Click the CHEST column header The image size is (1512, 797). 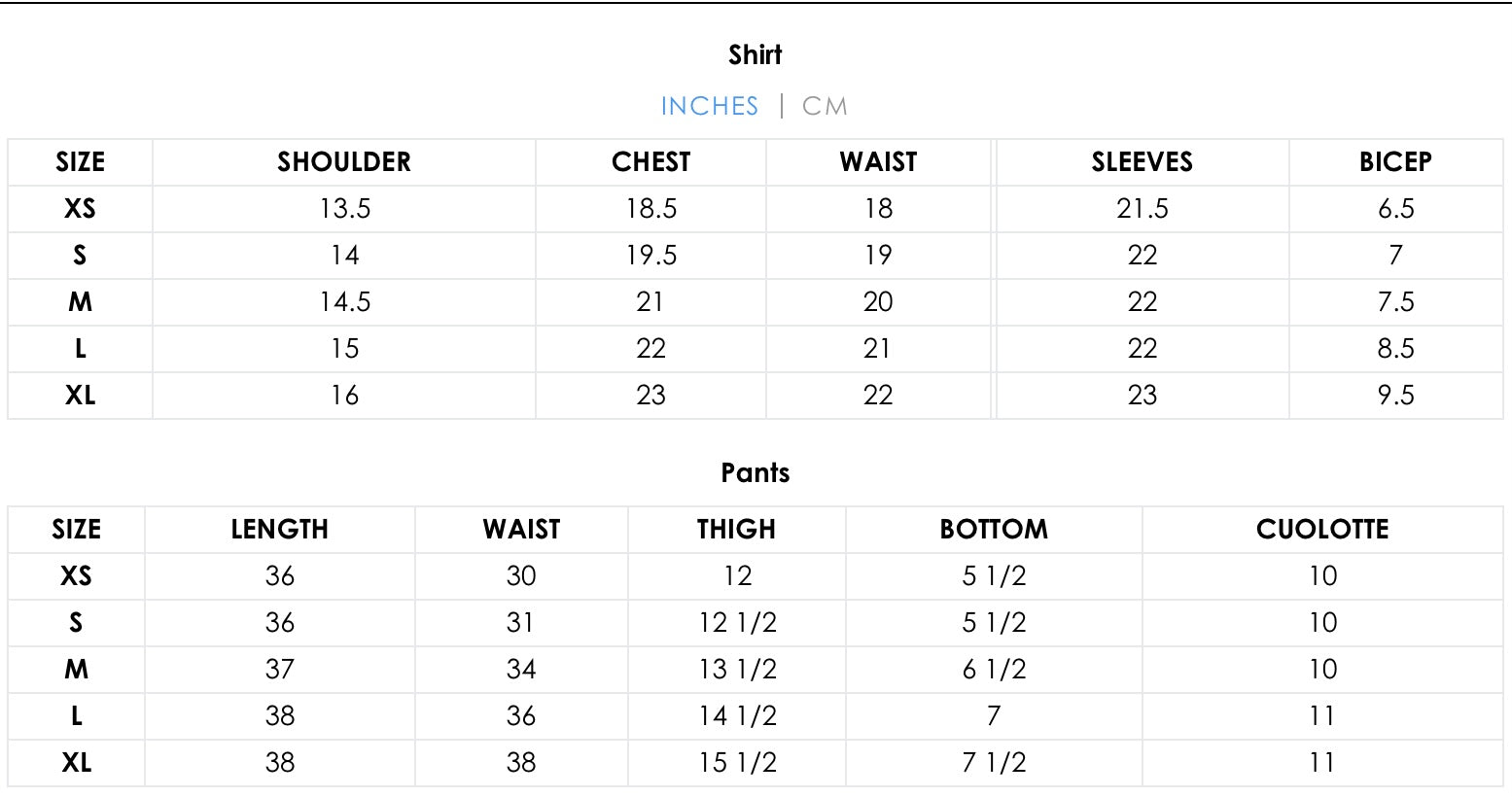[651, 162]
